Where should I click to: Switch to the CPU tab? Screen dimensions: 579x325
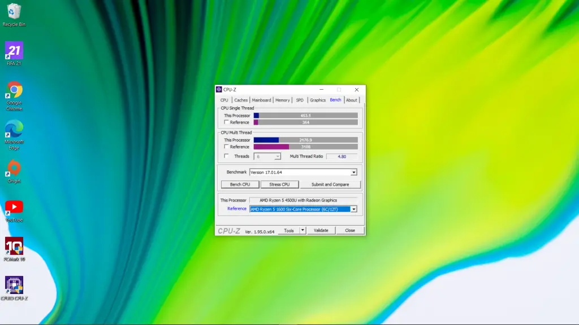(x=224, y=100)
